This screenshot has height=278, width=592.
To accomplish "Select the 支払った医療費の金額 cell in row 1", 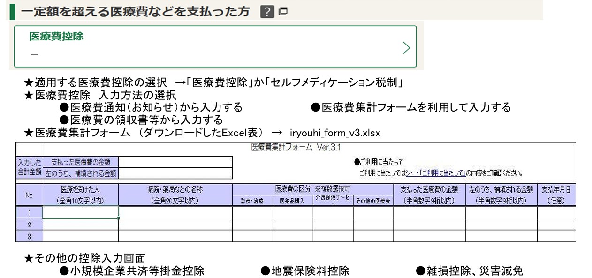I will pos(429,212).
